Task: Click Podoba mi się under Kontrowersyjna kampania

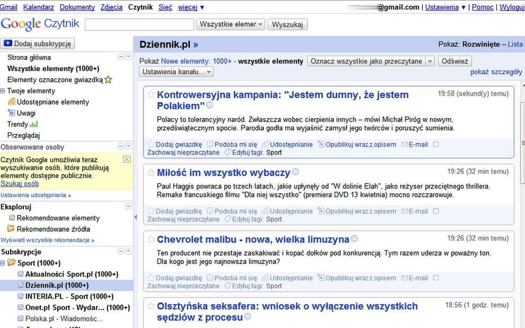Action: (x=232, y=145)
